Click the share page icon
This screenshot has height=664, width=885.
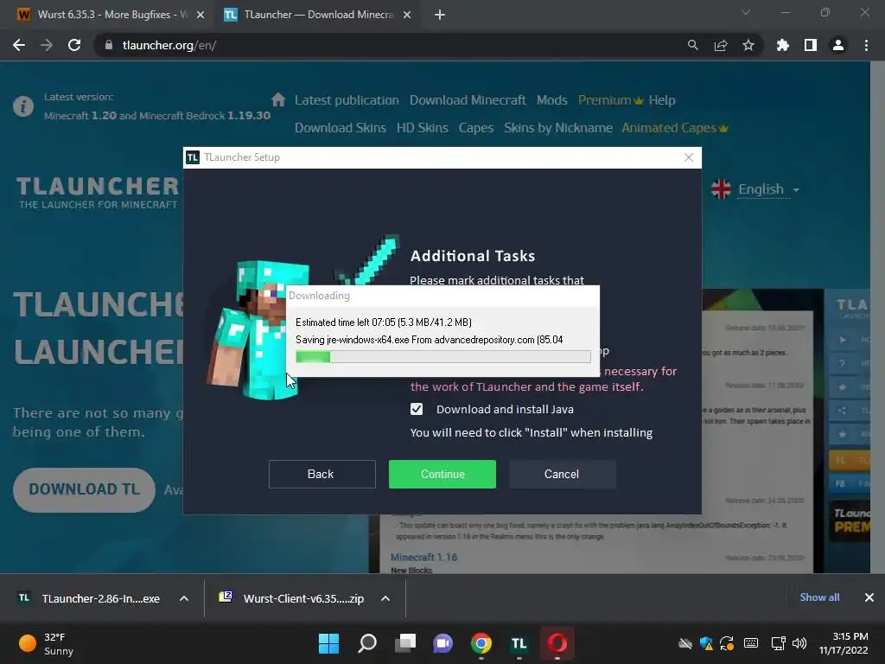[721, 45]
